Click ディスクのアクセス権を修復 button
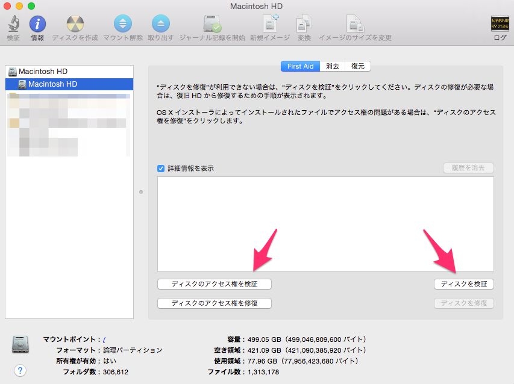The image size is (514, 384). point(215,303)
